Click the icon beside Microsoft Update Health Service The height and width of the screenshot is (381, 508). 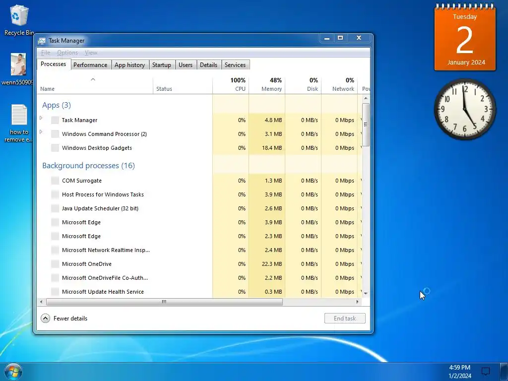pos(55,292)
